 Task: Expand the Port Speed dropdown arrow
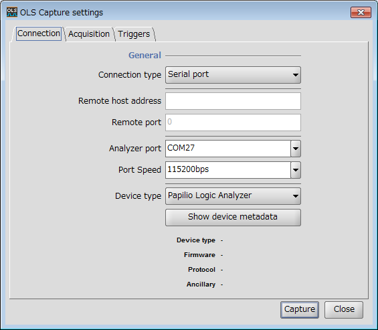click(x=296, y=170)
